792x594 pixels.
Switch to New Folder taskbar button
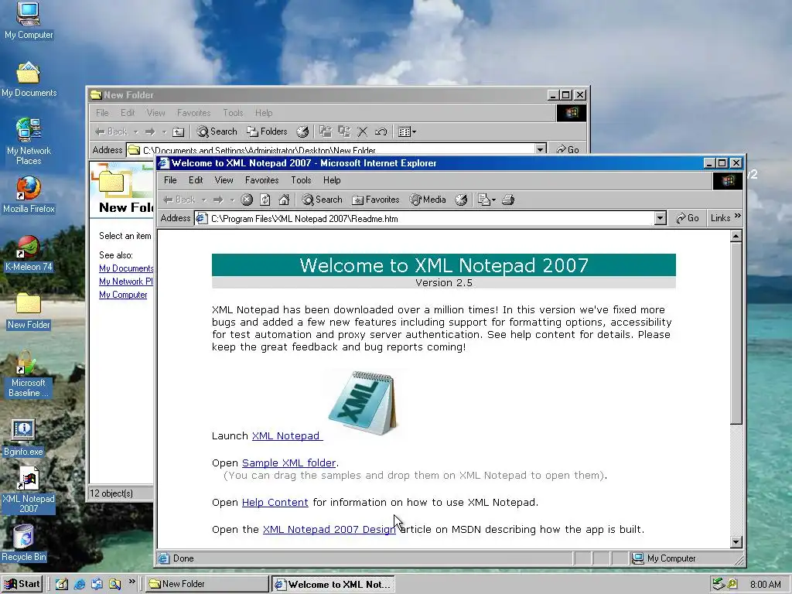click(207, 584)
